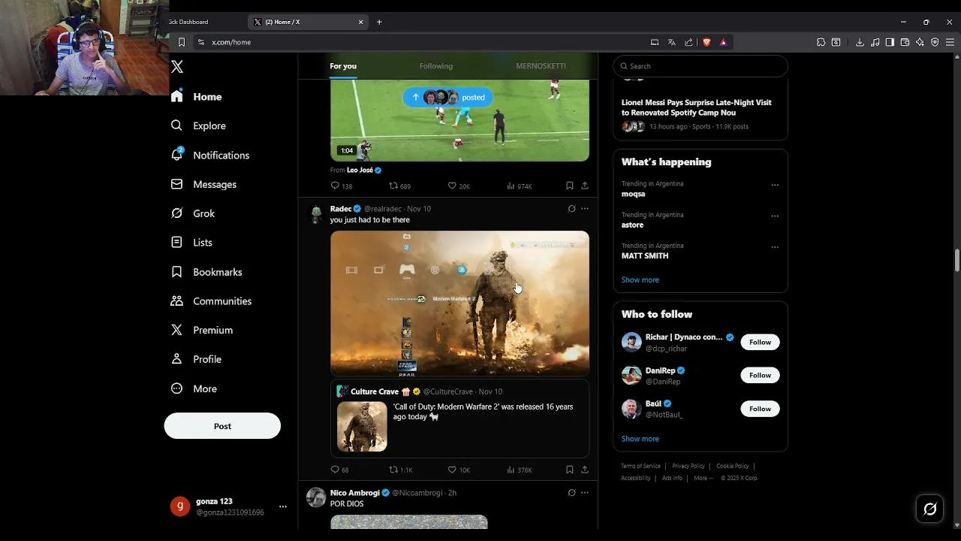This screenshot has width=961, height=541.
Task: Share the Leo José video post
Action: pyautogui.click(x=585, y=186)
